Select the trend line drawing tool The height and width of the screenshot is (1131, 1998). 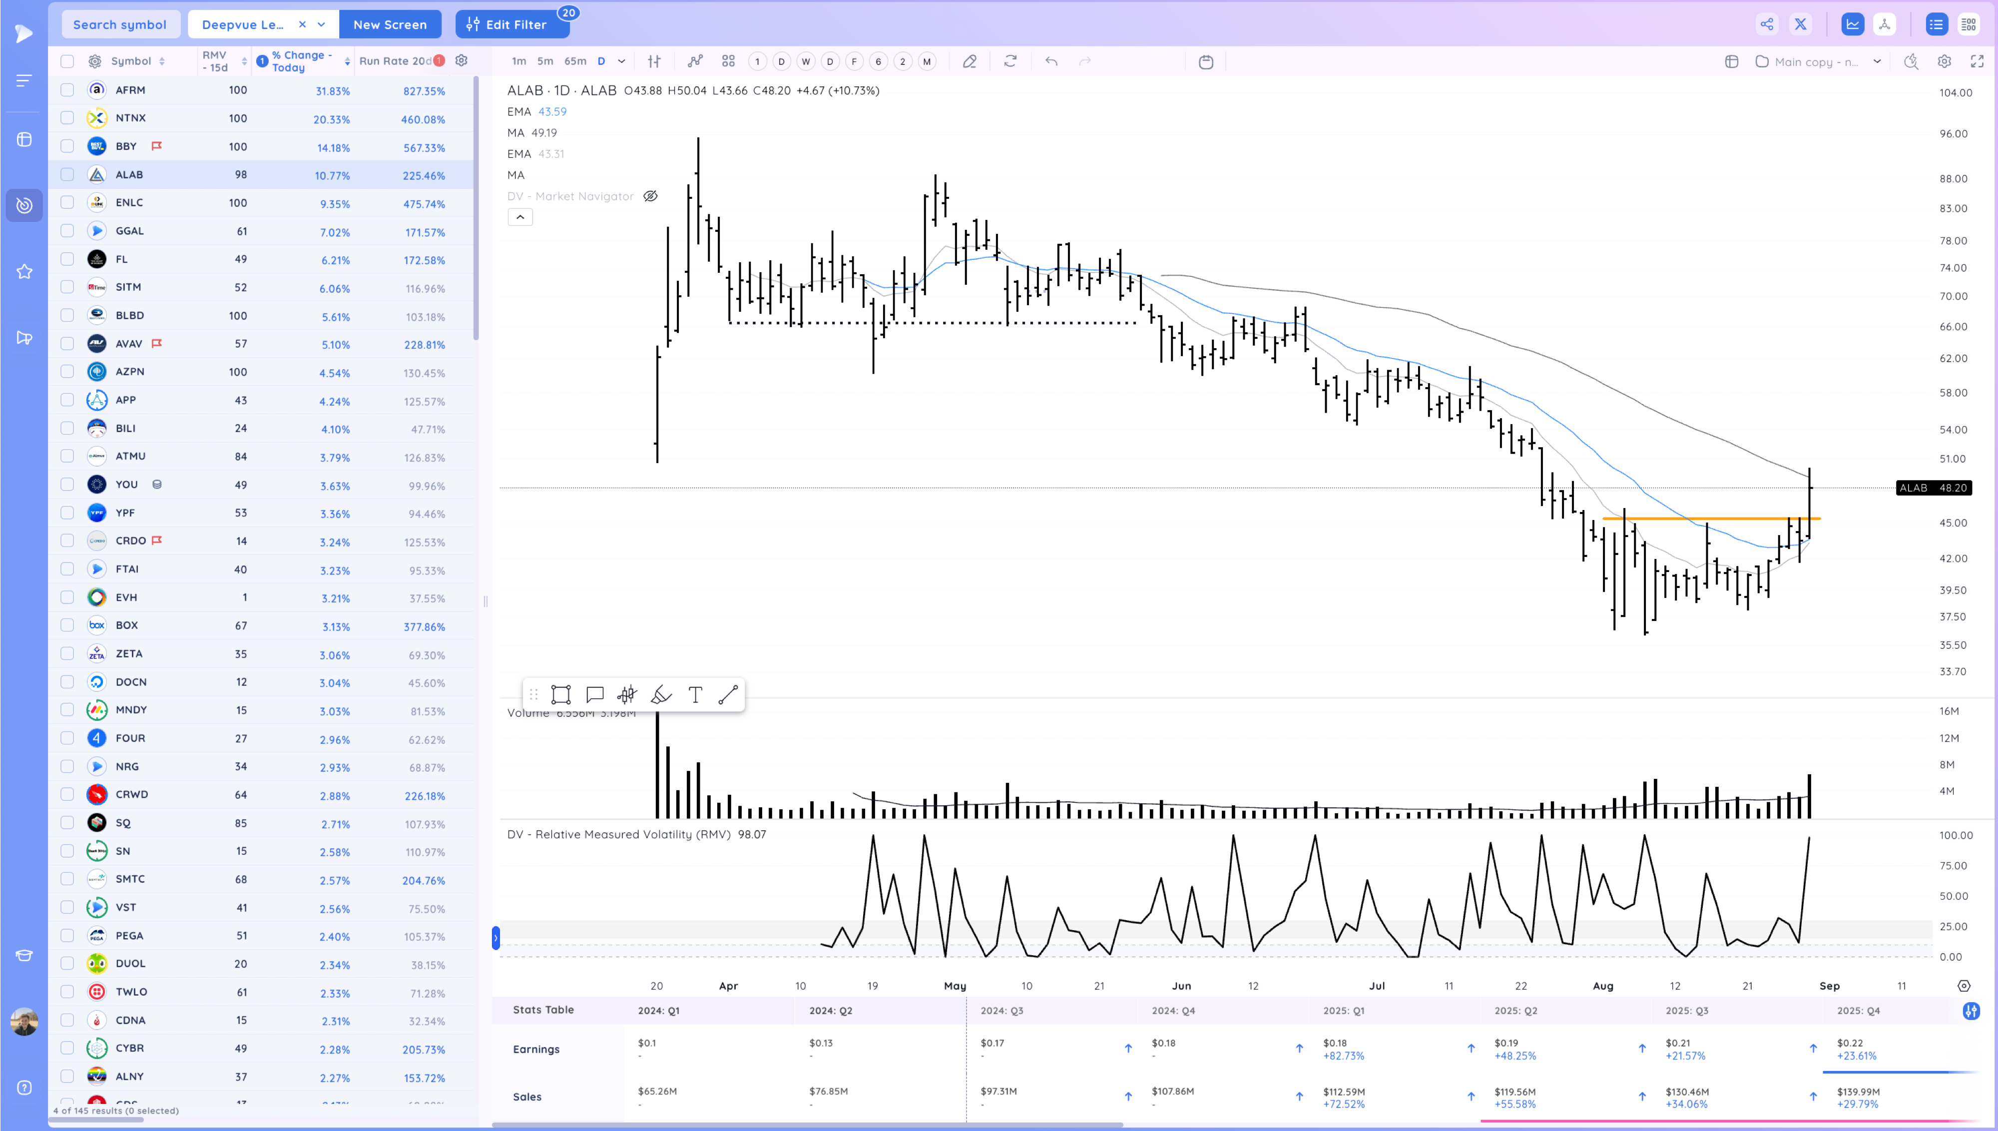[x=728, y=694]
